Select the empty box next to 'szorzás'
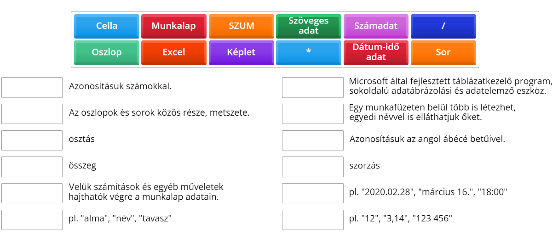This screenshot has height=235, width=558. [313, 167]
